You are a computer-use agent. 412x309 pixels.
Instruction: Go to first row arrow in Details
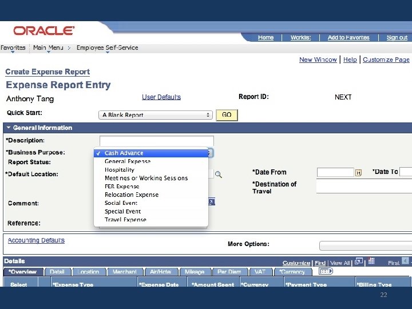tap(406, 261)
